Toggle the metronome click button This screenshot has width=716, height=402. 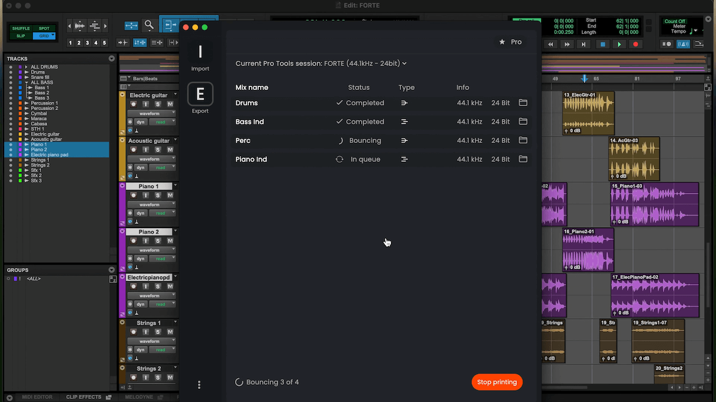[684, 44]
